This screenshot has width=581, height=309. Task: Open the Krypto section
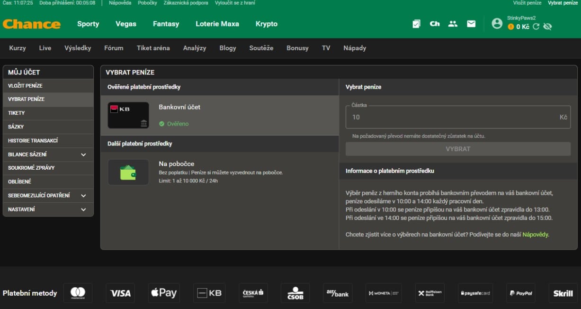tap(267, 24)
